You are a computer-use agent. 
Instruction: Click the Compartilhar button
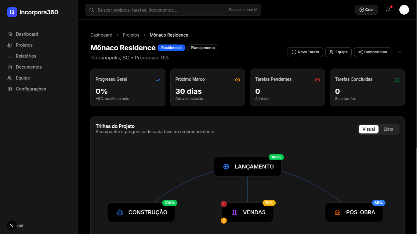tap(372, 52)
